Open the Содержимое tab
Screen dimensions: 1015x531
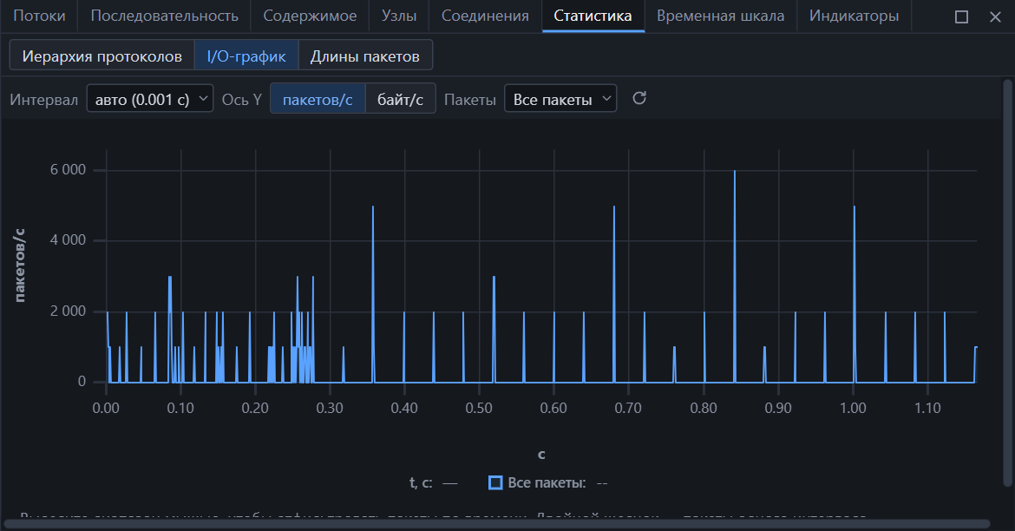tap(310, 16)
